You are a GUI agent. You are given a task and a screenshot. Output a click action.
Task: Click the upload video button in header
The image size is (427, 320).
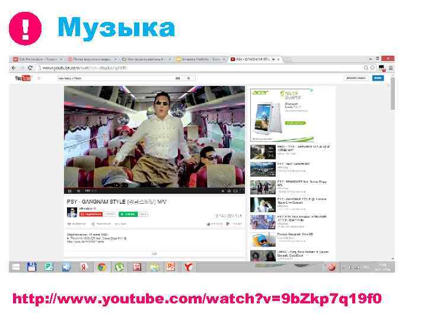(356, 78)
